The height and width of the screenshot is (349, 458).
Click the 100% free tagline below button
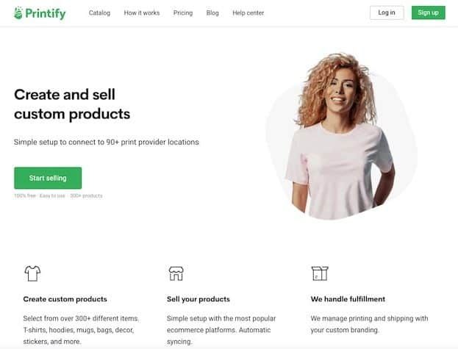25,195
